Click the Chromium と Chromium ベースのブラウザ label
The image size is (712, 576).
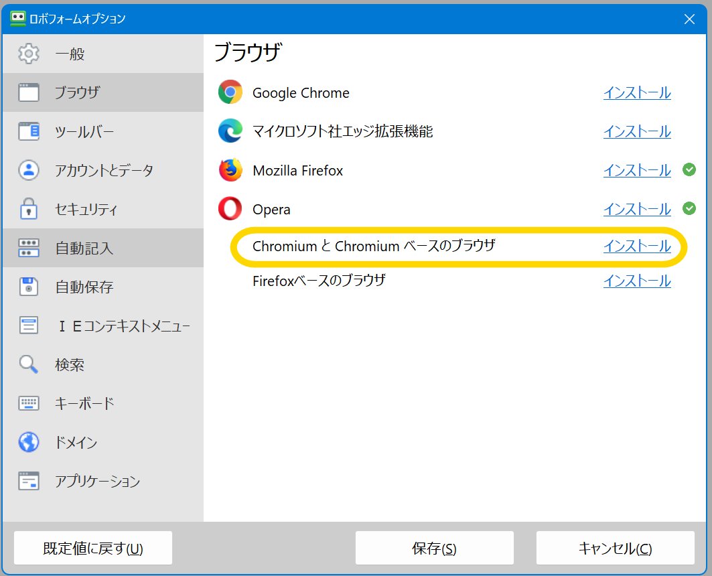374,246
